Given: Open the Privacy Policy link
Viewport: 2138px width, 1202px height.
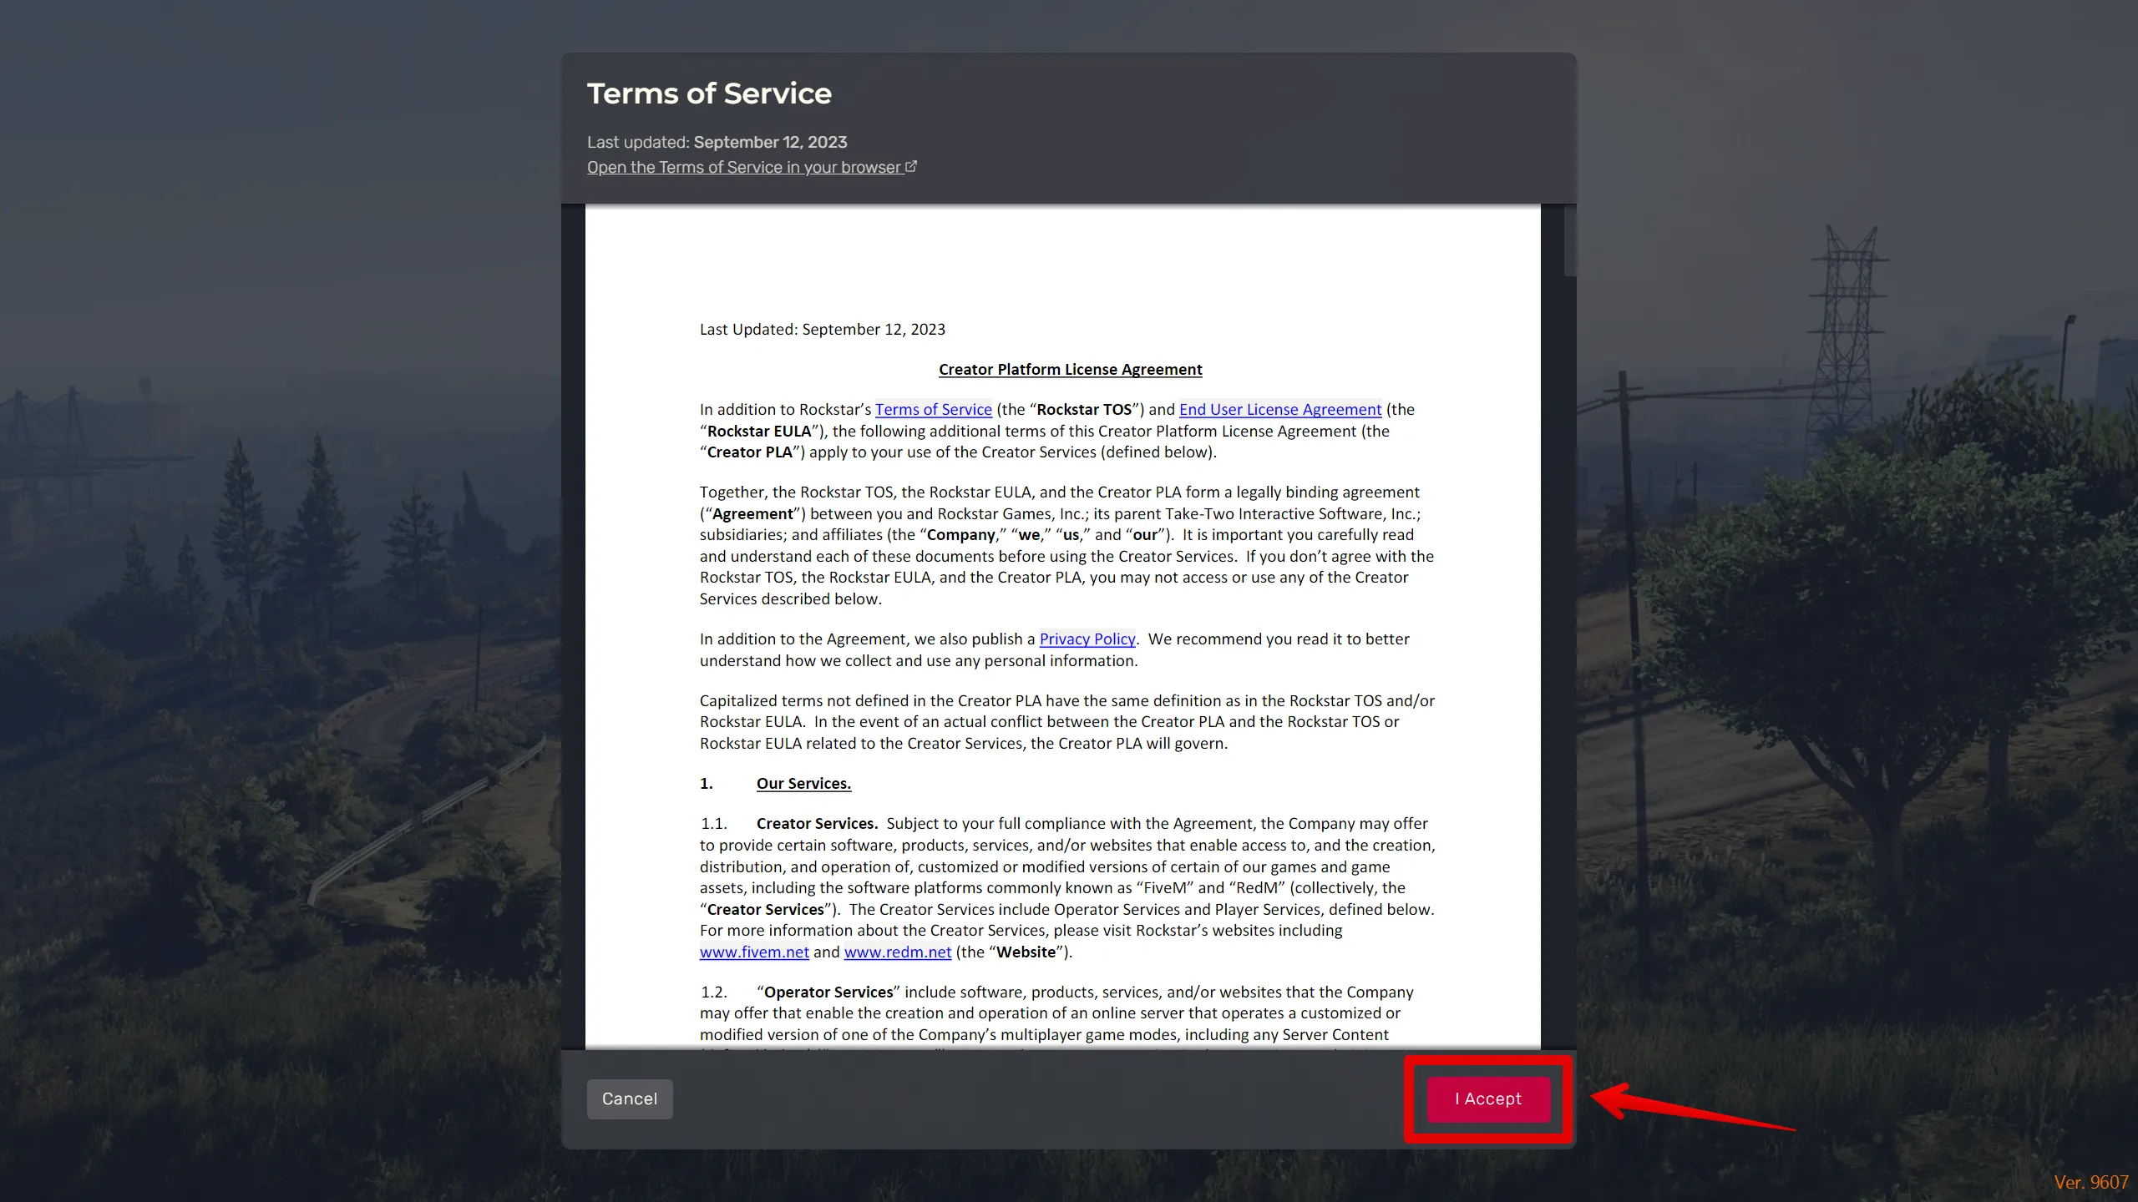Looking at the screenshot, I should click(x=1087, y=639).
